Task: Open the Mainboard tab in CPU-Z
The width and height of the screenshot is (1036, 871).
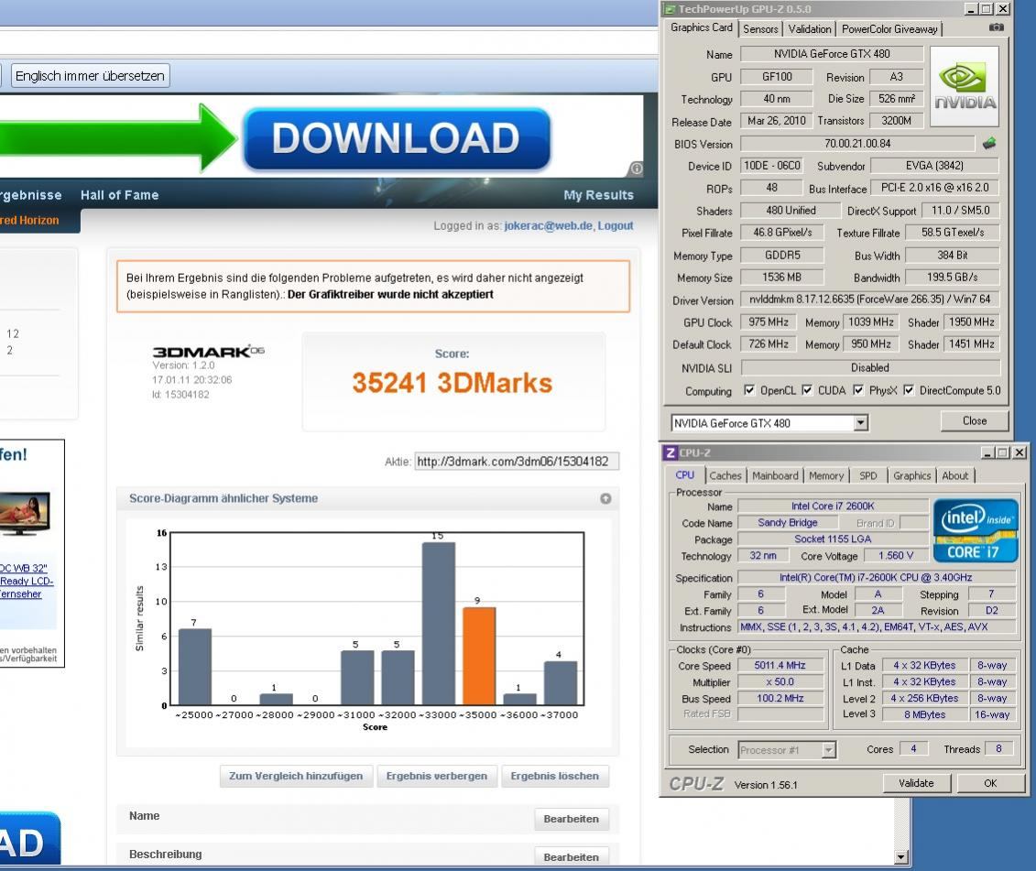Action: click(x=775, y=475)
